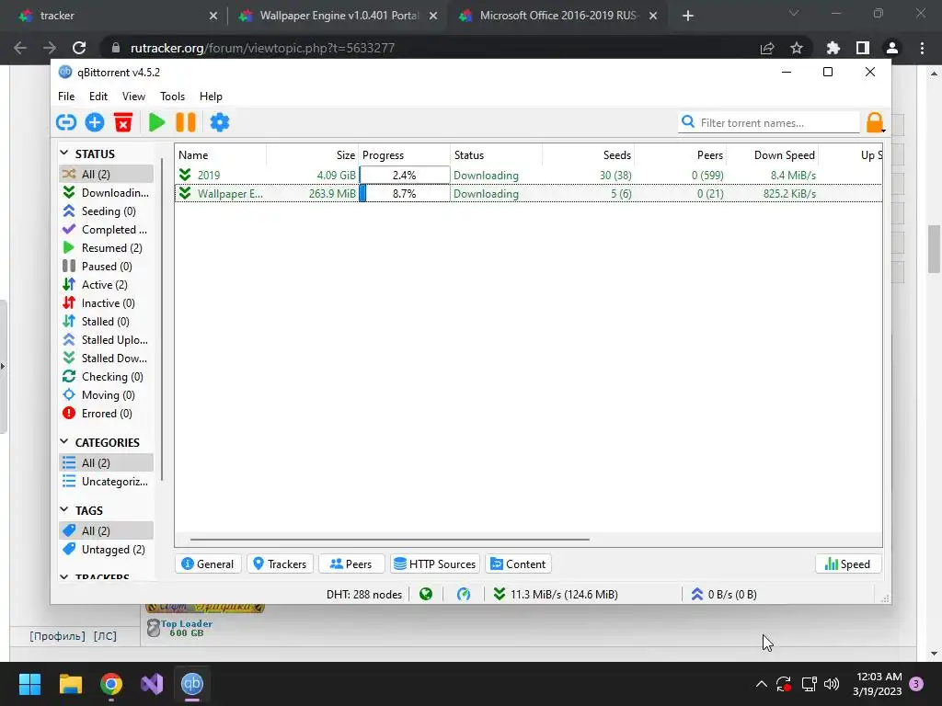Switch to the Peers tab
Screen dimensions: 942x706
click(350, 564)
